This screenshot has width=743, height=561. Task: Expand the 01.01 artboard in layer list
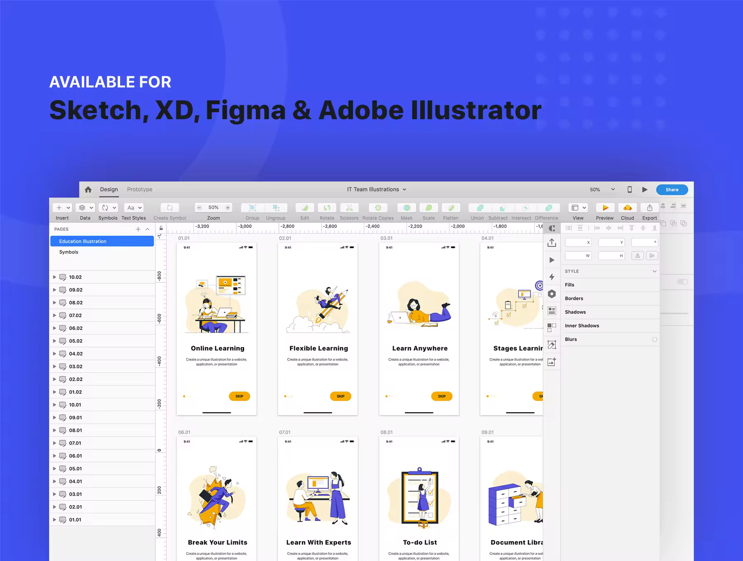[54, 520]
